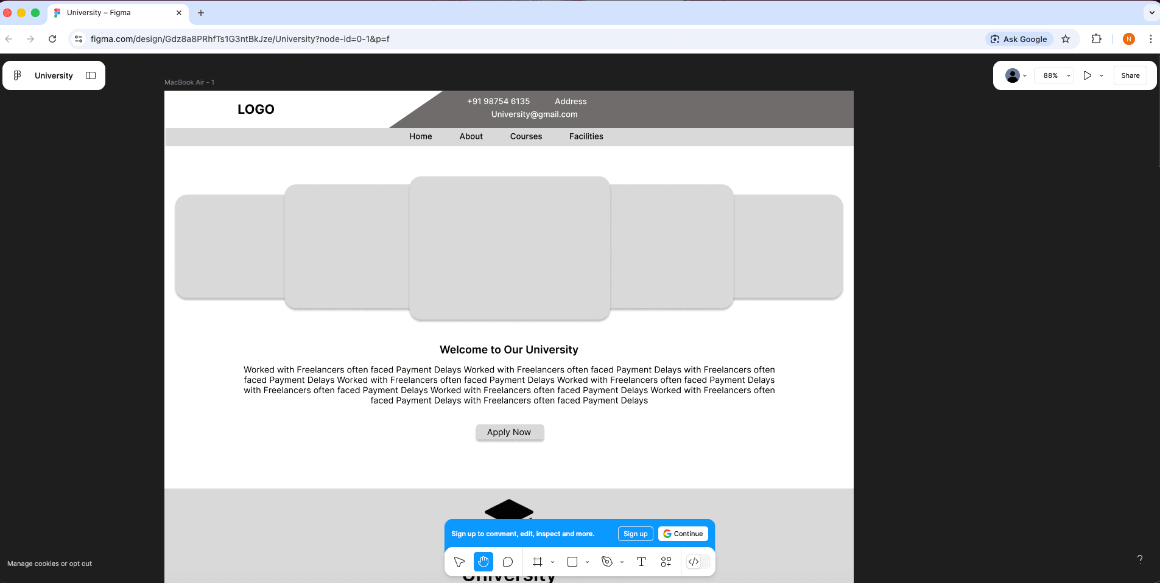Select the Hand tool
The height and width of the screenshot is (583, 1160).
point(483,562)
